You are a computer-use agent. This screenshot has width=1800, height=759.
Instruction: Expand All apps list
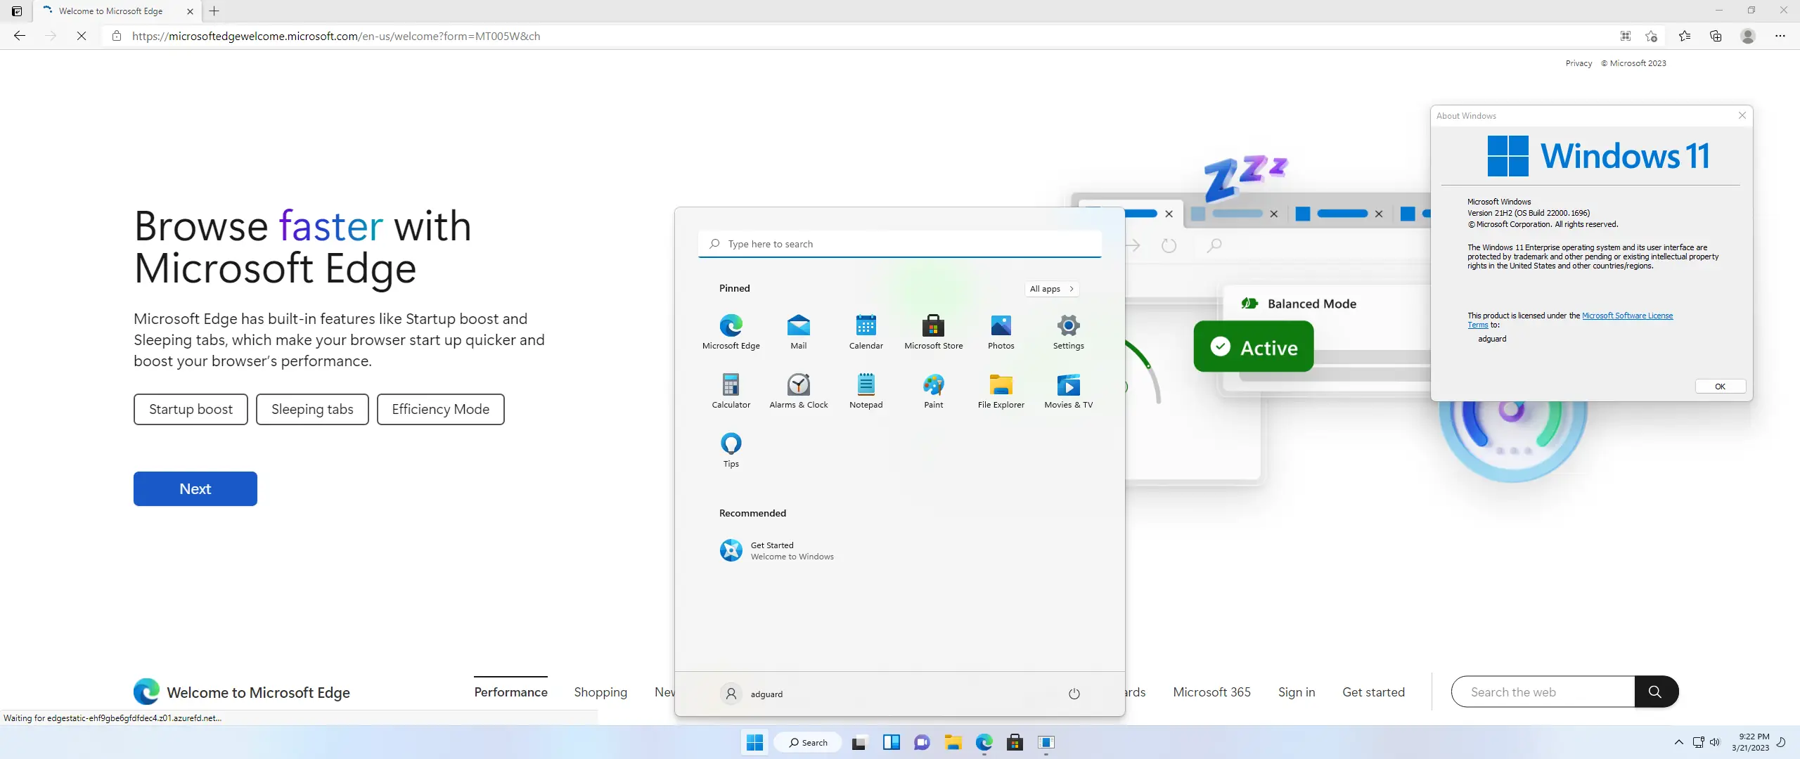pos(1052,289)
